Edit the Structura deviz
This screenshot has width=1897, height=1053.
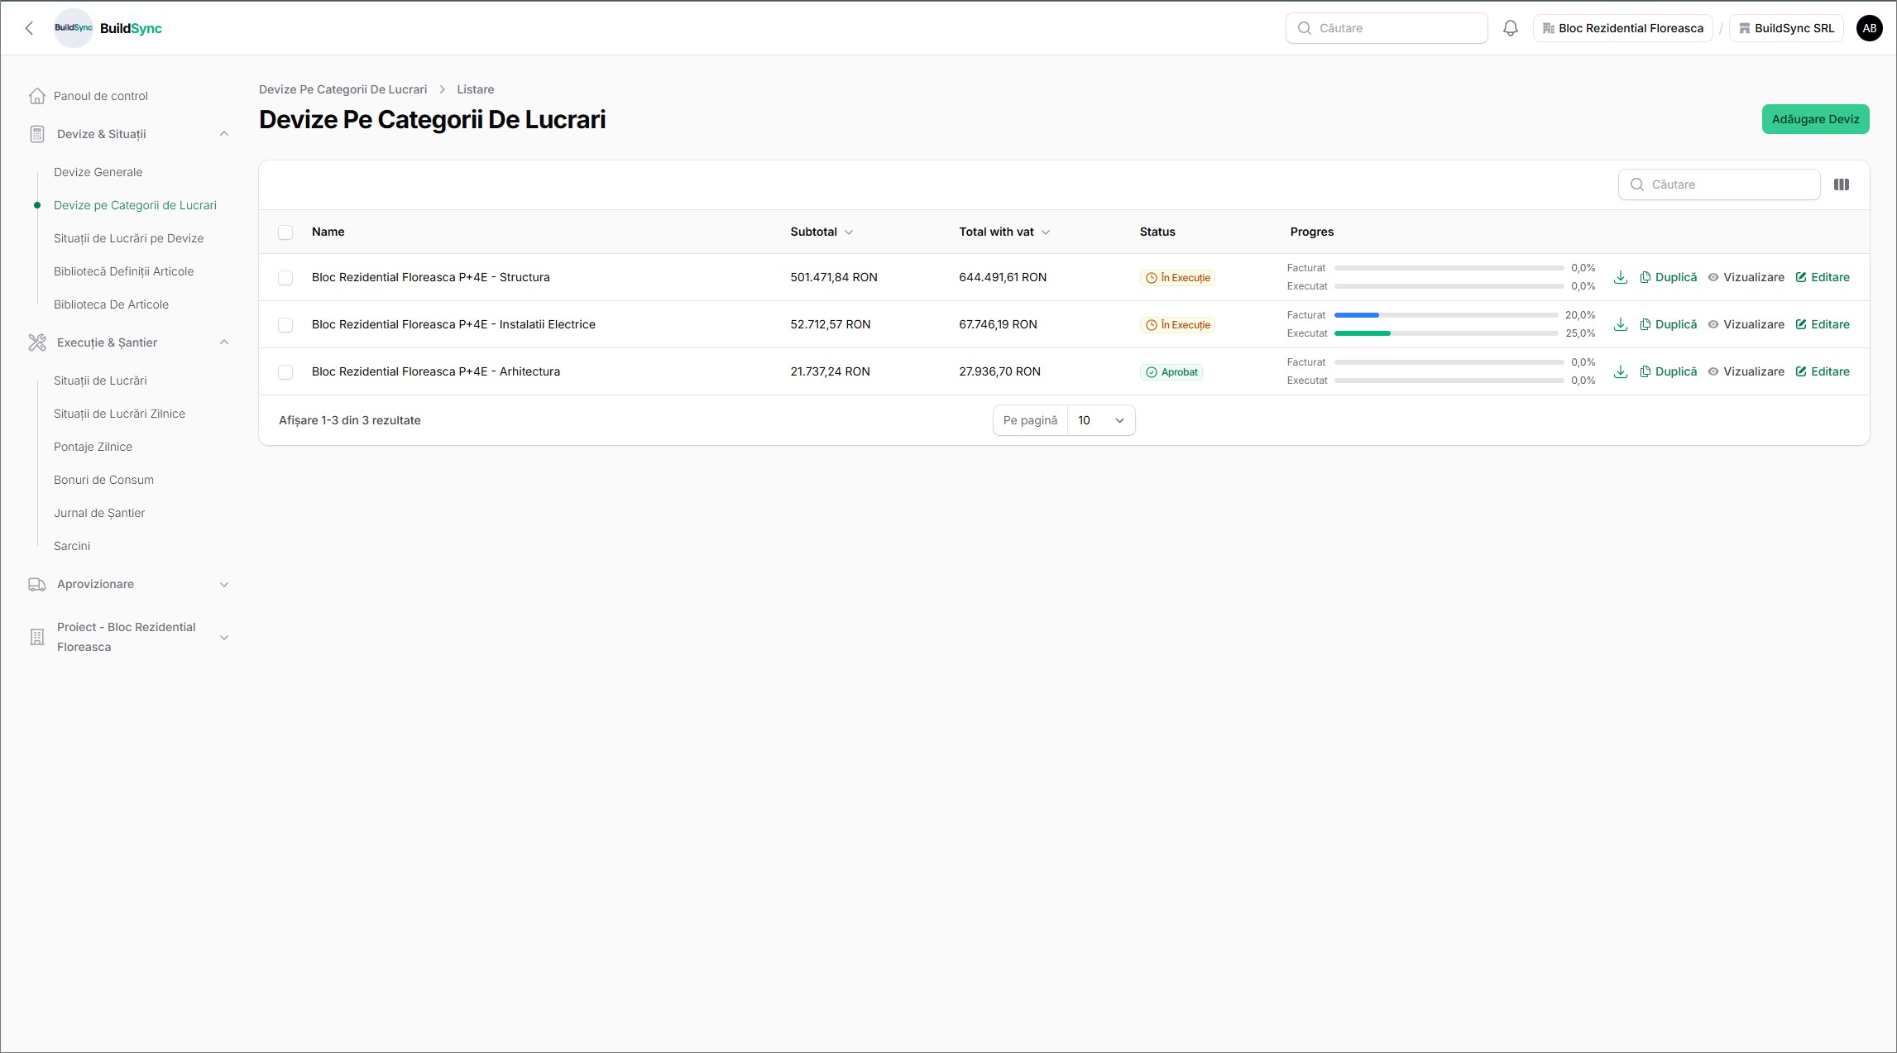tap(1823, 277)
